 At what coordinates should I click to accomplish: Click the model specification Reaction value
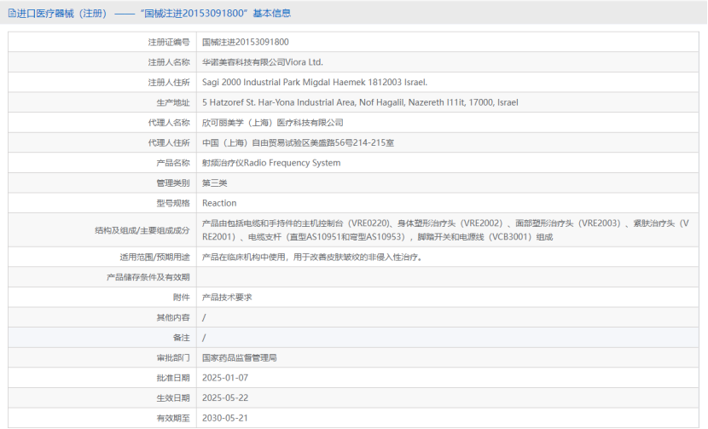coord(219,203)
